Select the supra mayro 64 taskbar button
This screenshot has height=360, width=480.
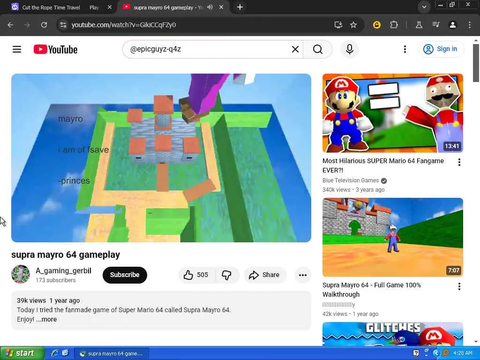pos(112,353)
